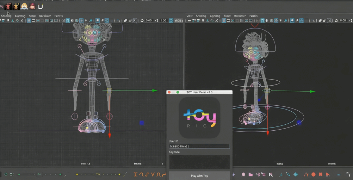Close the TOY User Panel window
Screen dimensions: 353x180
pyautogui.click(x=169, y=92)
